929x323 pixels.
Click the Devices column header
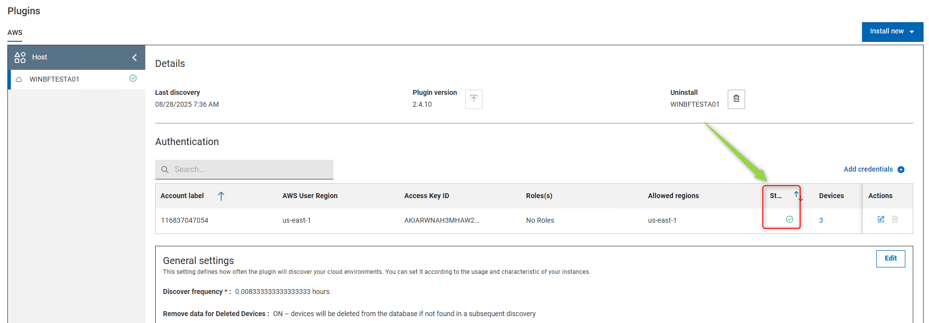[x=831, y=196]
